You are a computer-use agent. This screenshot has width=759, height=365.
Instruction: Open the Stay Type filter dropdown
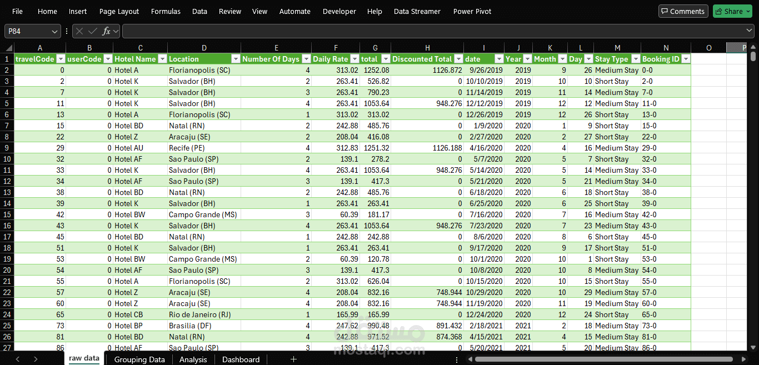[x=635, y=59]
